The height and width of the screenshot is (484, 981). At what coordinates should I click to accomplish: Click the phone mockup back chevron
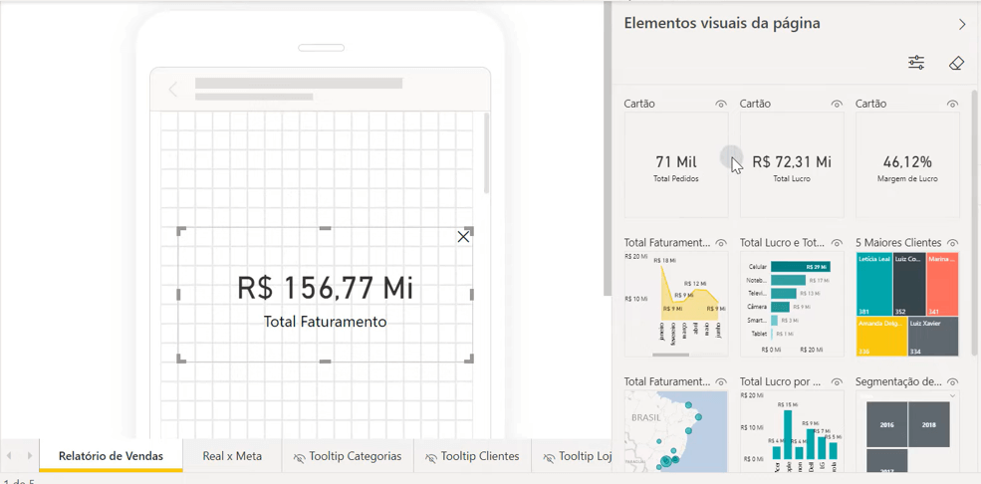(x=173, y=90)
